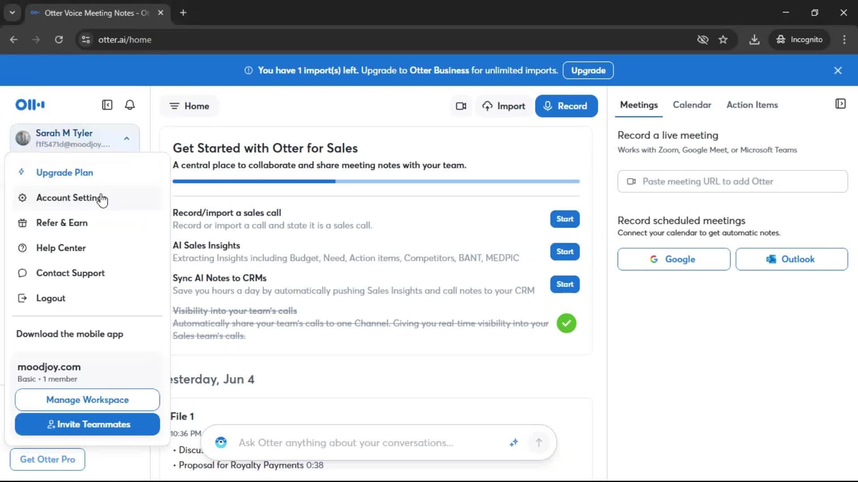Click Proposal for Royalty Payments 0:38 item
858x482 pixels.
point(251,465)
